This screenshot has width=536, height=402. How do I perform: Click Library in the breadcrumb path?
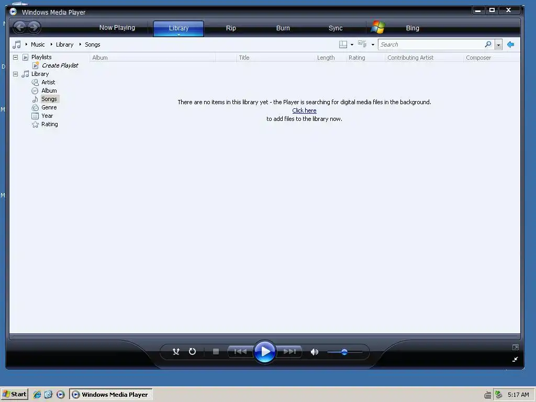64,44
